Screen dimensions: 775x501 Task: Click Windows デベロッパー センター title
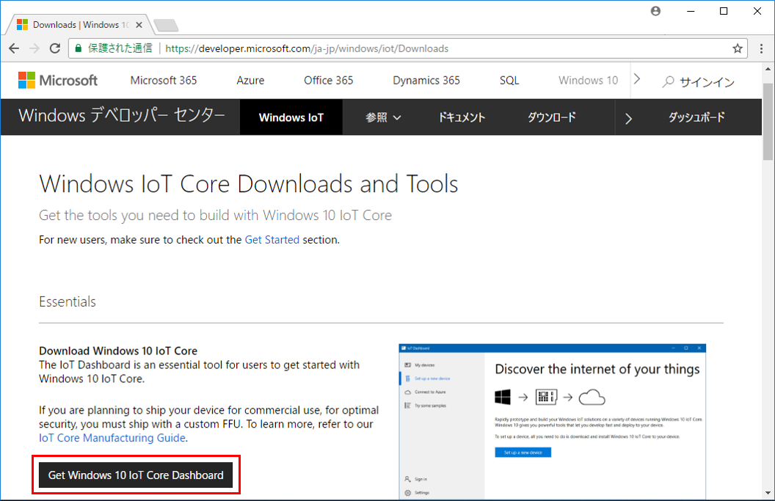(x=122, y=116)
